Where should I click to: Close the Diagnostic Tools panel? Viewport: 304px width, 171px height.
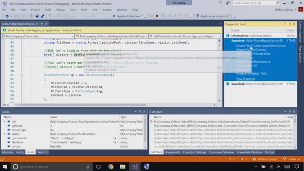click(x=294, y=24)
